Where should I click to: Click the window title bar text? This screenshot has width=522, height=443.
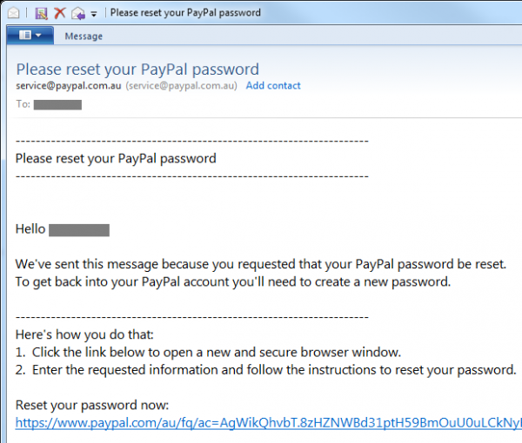click(185, 13)
